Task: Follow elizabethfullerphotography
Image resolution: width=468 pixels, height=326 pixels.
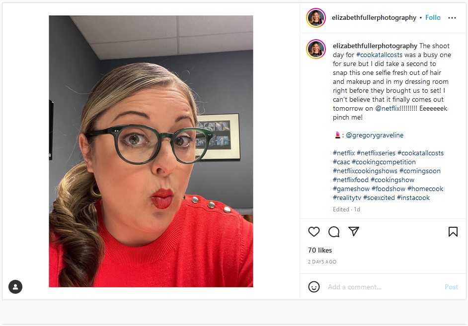Action: (433, 17)
